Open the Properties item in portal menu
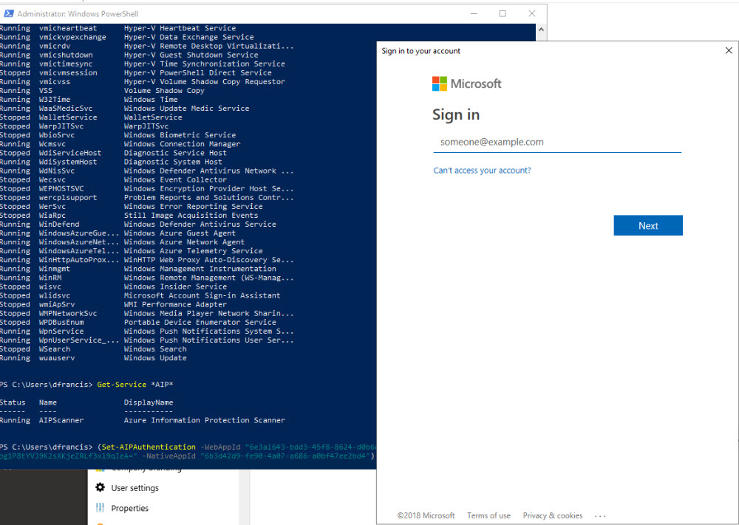Image resolution: width=739 pixels, height=525 pixels. pyautogui.click(x=129, y=508)
